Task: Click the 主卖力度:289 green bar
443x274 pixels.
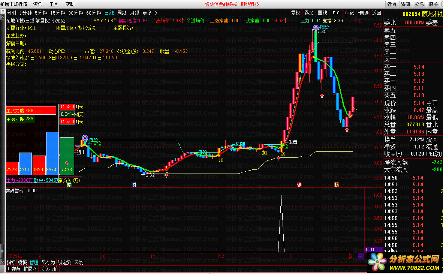Action: 20,119
